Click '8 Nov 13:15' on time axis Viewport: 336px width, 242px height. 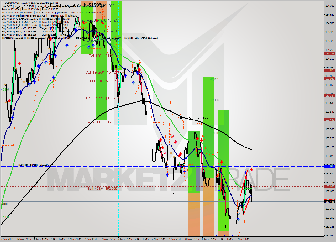tap(243, 239)
